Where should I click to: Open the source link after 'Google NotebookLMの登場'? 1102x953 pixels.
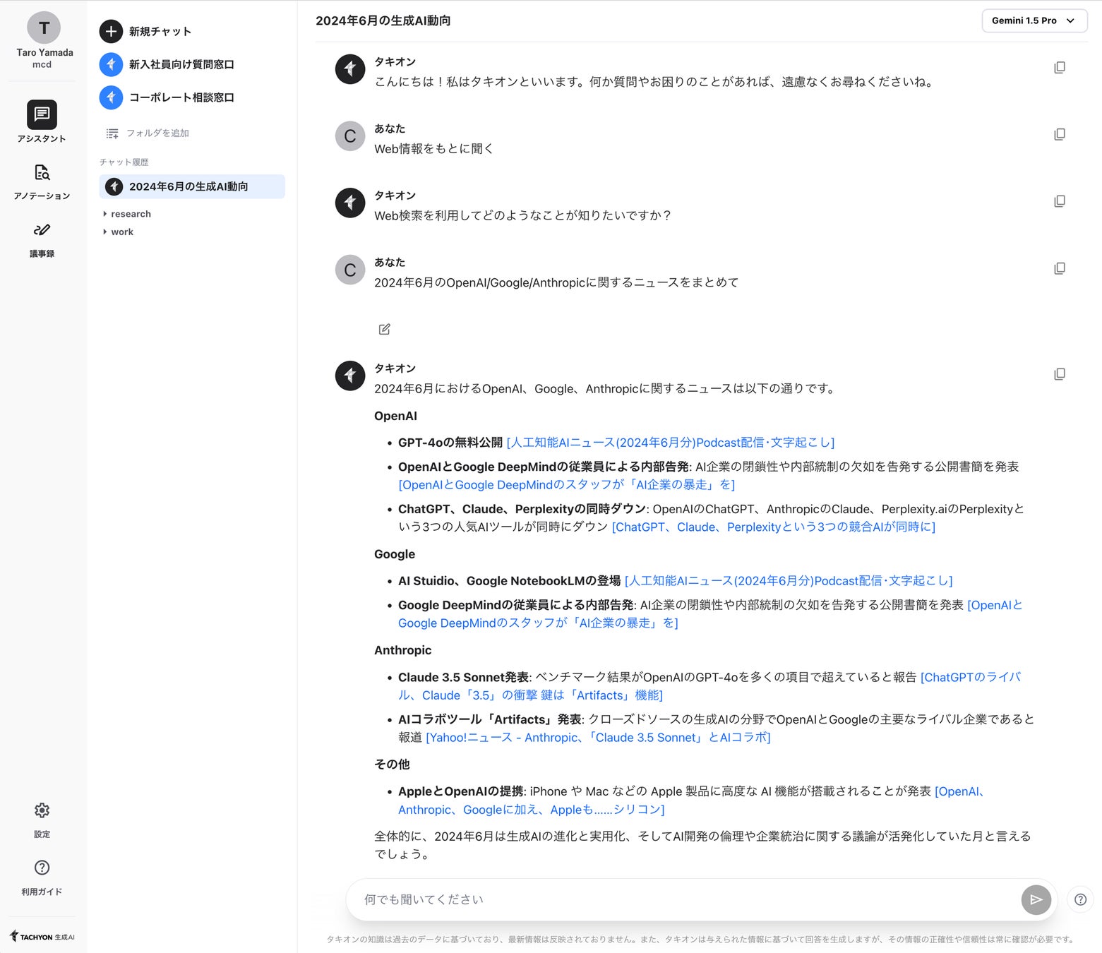(x=789, y=581)
